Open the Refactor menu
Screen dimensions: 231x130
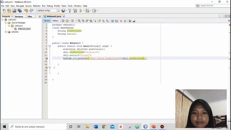pos(37,6)
